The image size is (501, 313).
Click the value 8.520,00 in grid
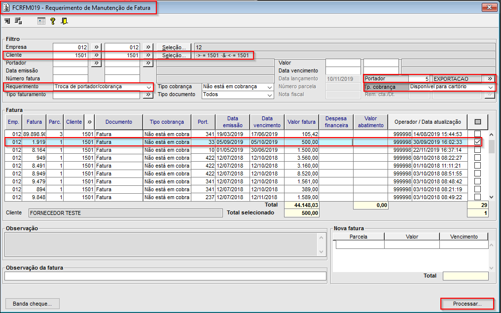pyautogui.click(x=302, y=174)
